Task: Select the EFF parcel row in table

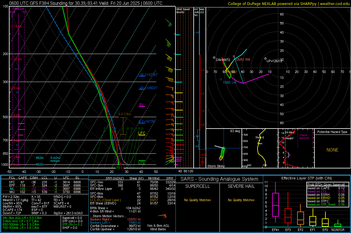Action: click(x=45, y=185)
